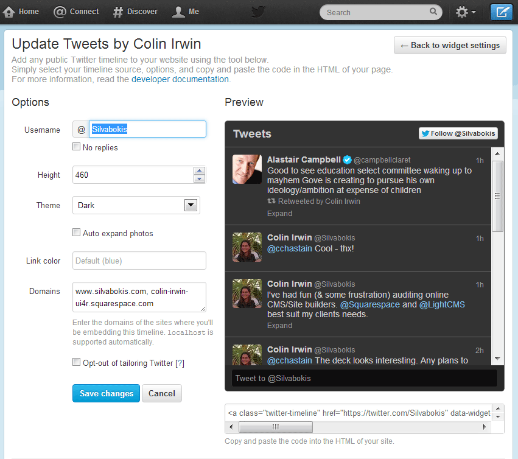Click the Twitter bird logo

(x=257, y=12)
